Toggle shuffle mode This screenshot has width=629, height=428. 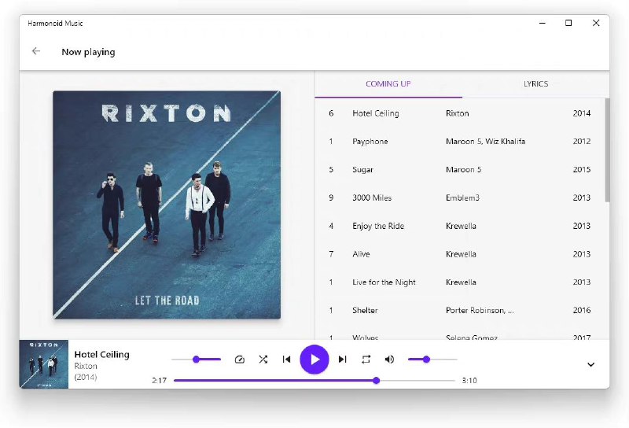click(x=263, y=360)
